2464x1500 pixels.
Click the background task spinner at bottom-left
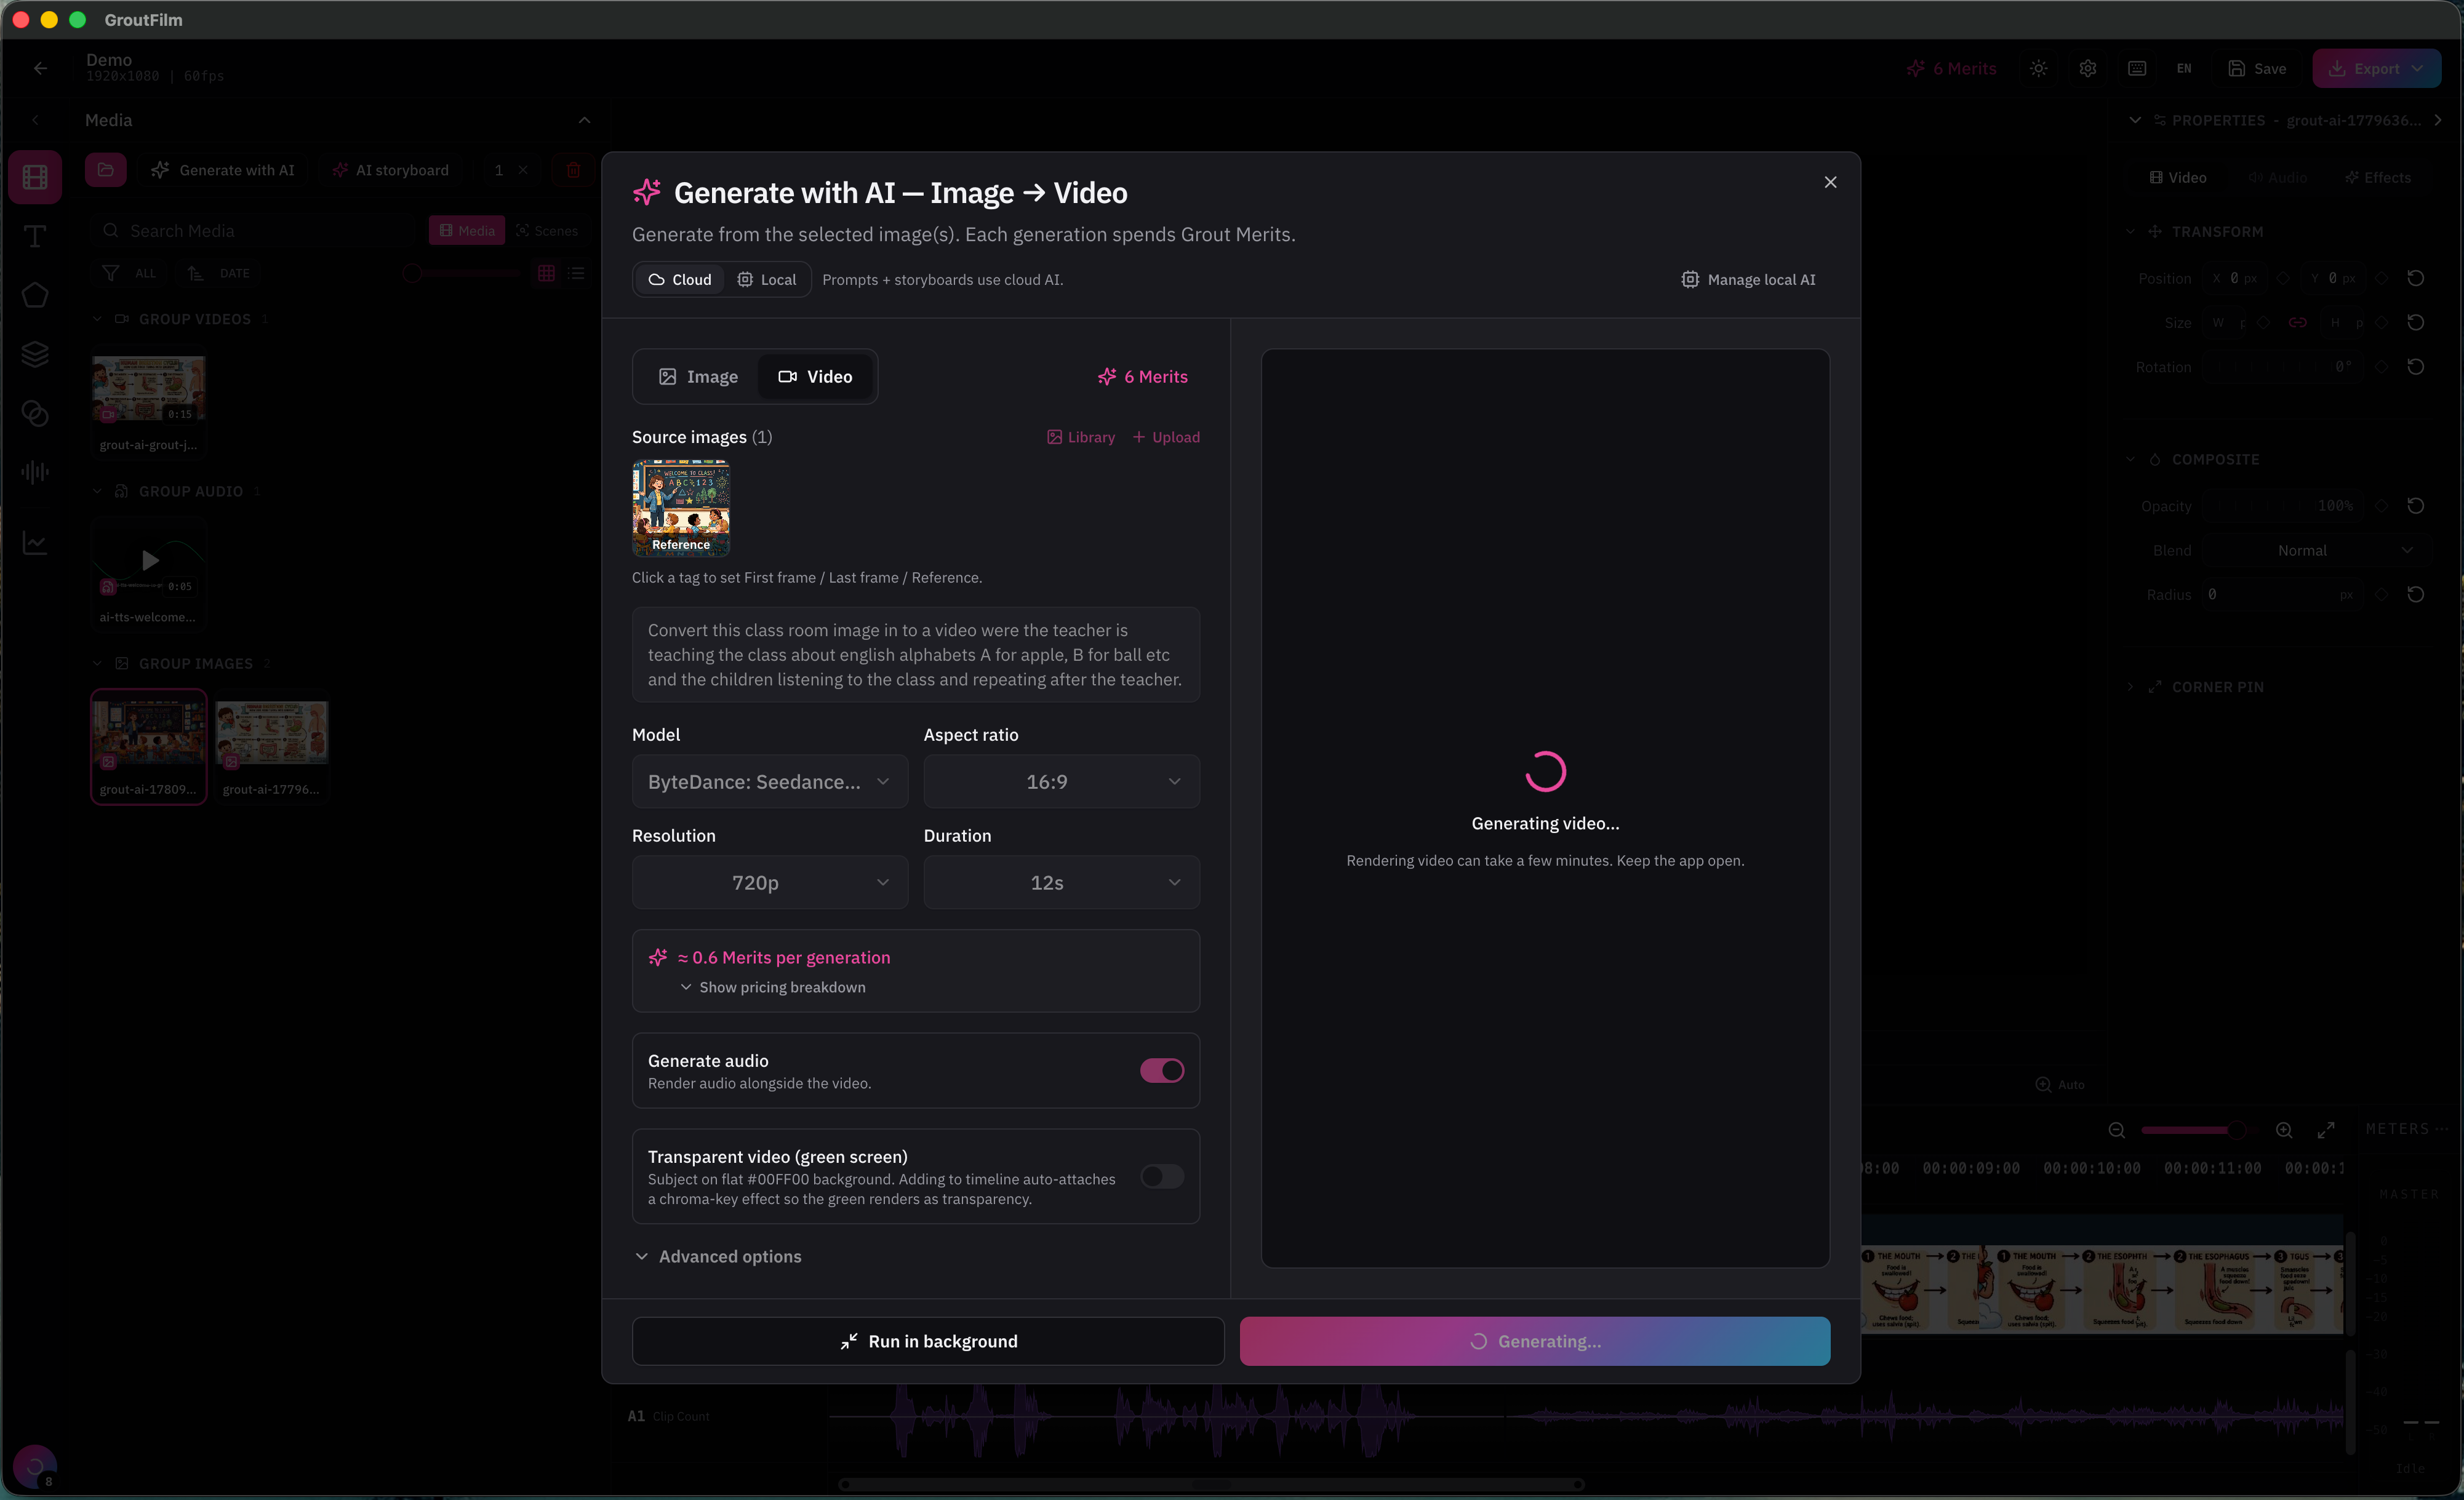coord(35,1467)
